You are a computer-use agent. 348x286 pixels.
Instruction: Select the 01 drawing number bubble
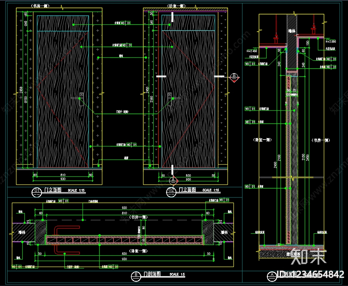click(37, 192)
